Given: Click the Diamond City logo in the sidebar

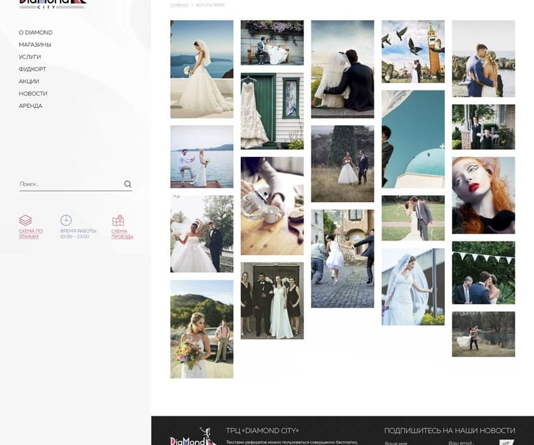Looking at the screenshot, I should pyautogui.click(x=53, y=4).
